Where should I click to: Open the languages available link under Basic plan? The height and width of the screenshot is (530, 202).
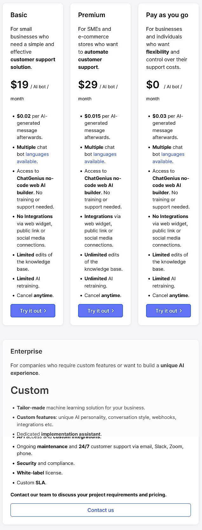point(37,154)
